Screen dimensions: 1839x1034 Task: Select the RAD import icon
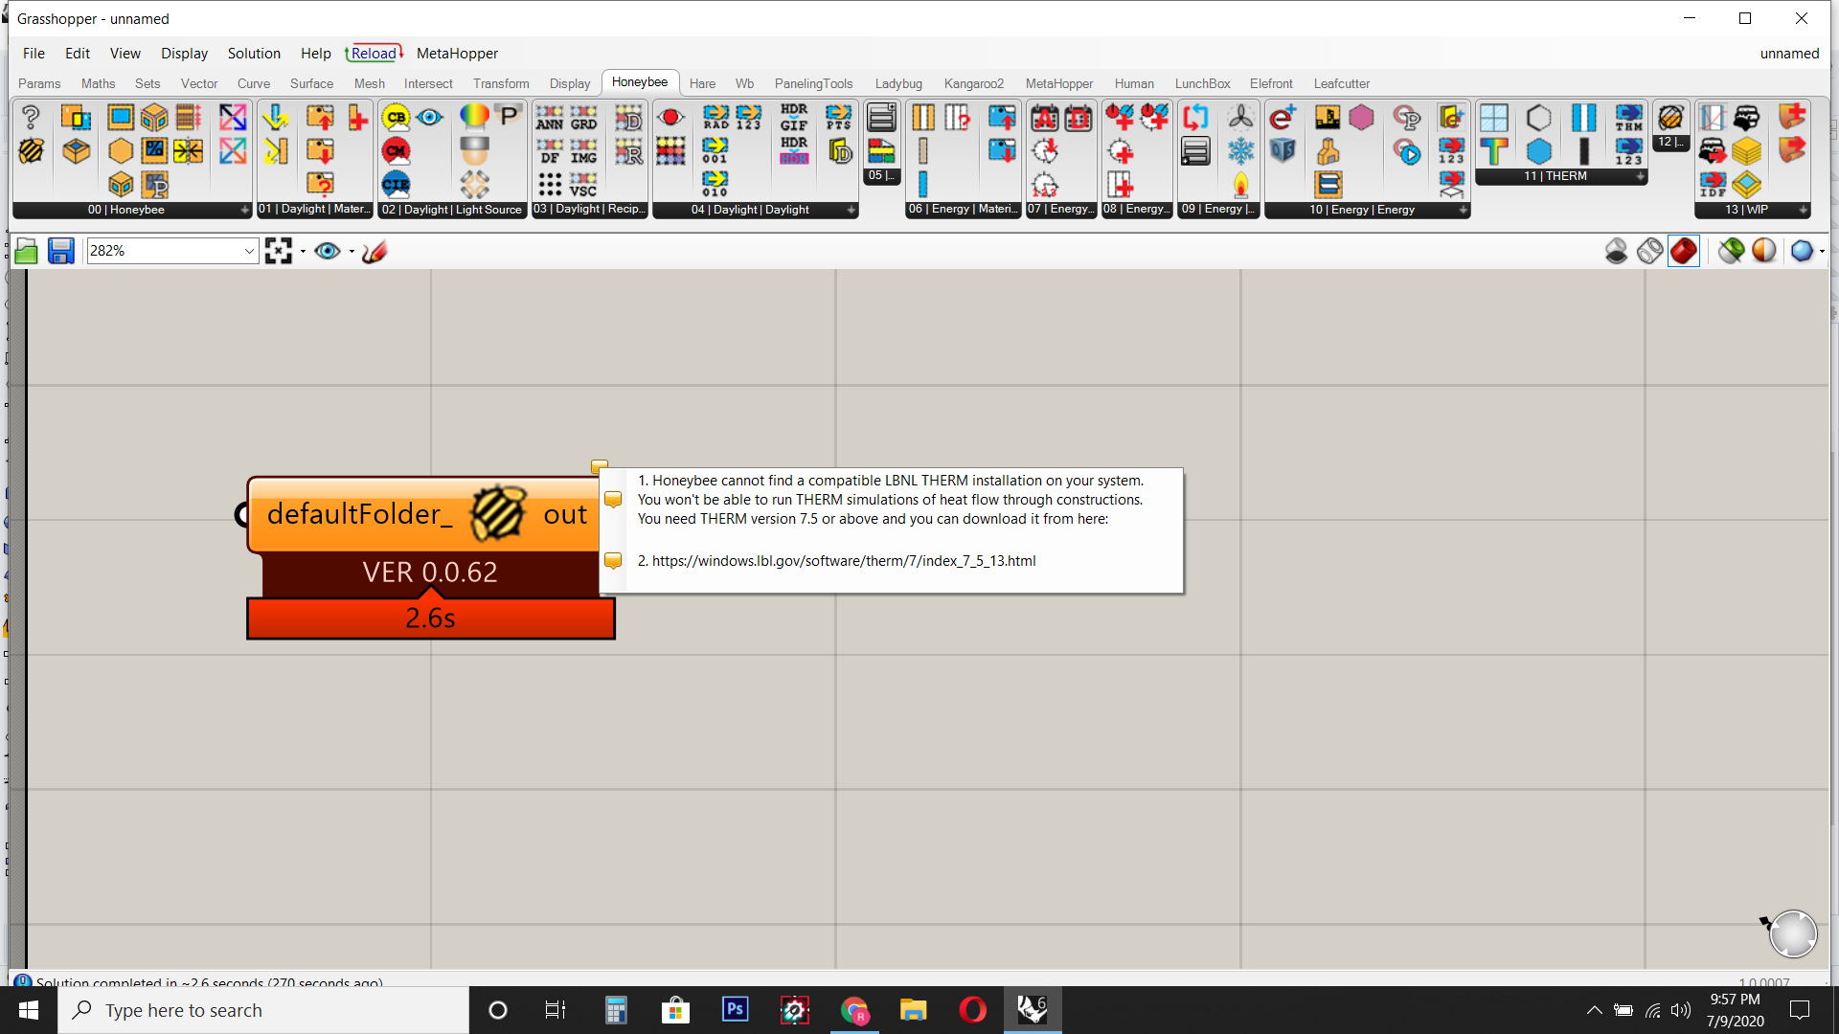(715, 118)
